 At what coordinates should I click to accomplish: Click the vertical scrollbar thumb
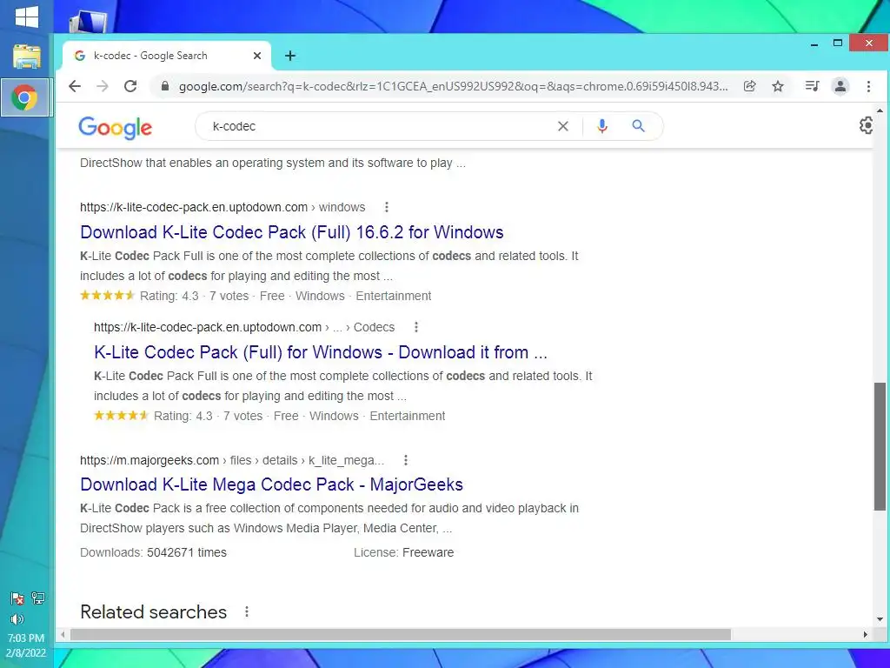[880, 446]
